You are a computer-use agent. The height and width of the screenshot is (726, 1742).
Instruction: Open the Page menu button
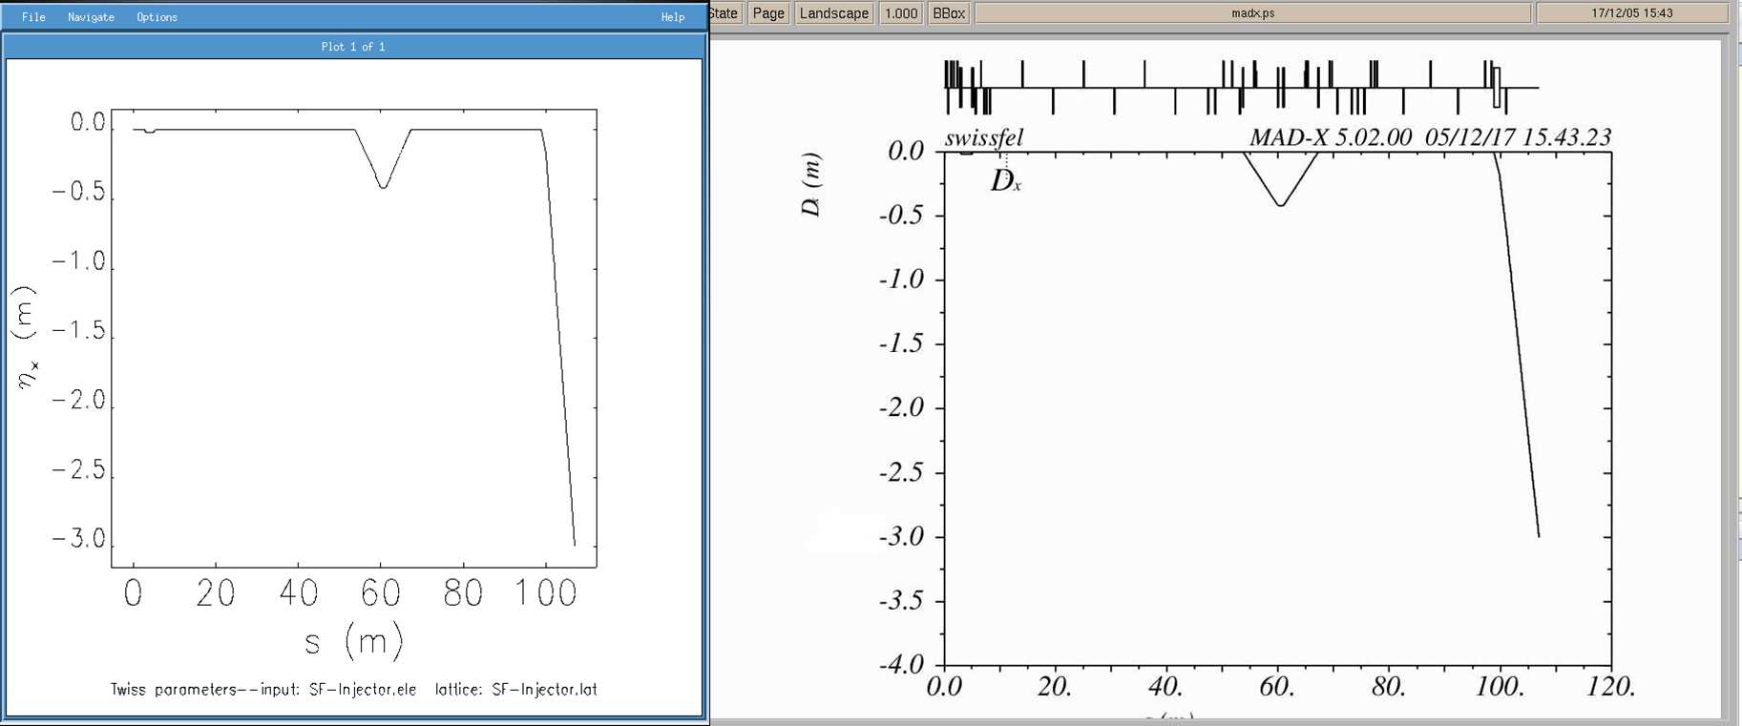coord(768,13)
